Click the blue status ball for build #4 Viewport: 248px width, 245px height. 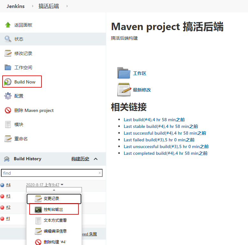2,185
